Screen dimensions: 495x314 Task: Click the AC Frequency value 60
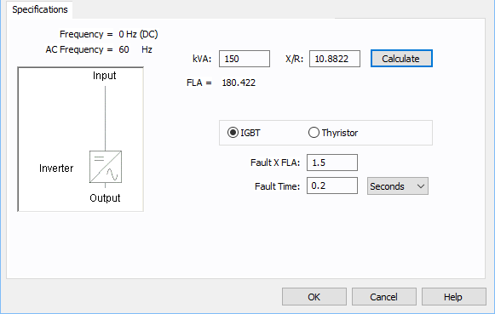pyautogui.click(x=124, y=49)
